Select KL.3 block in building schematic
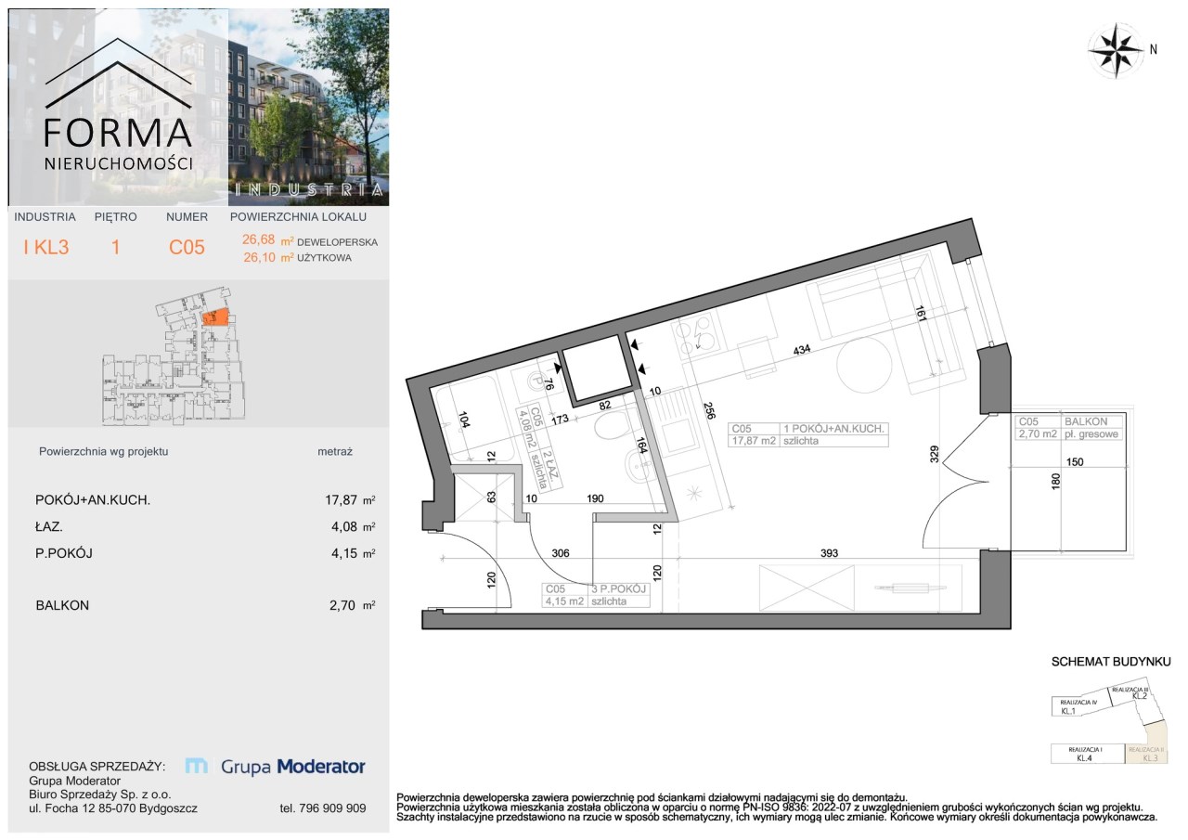 click(1149, 754)
